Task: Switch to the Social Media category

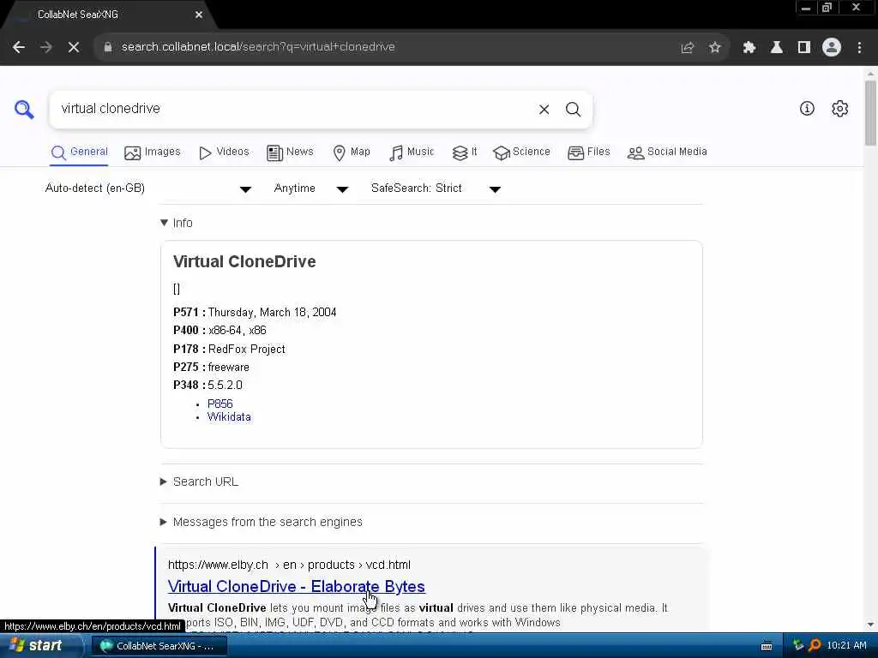Action: (667, 153)
